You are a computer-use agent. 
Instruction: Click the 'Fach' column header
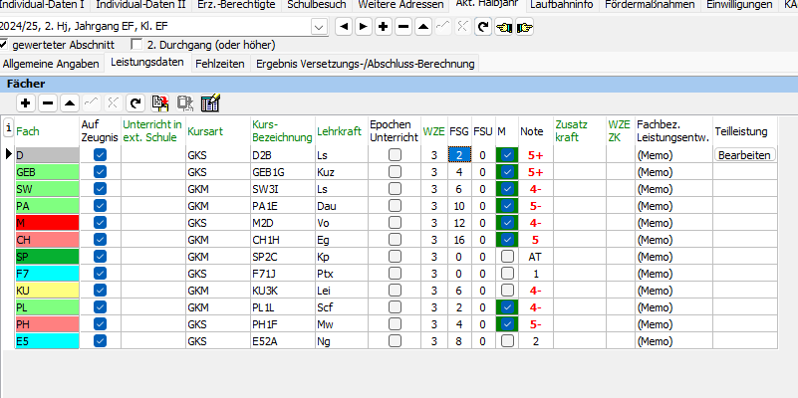(x=48, y=131)
